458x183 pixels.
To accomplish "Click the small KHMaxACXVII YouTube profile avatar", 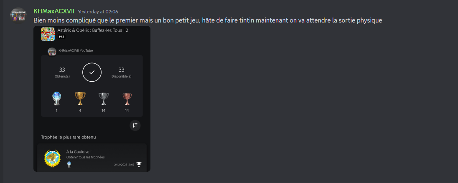I will (x=52, y=52).
